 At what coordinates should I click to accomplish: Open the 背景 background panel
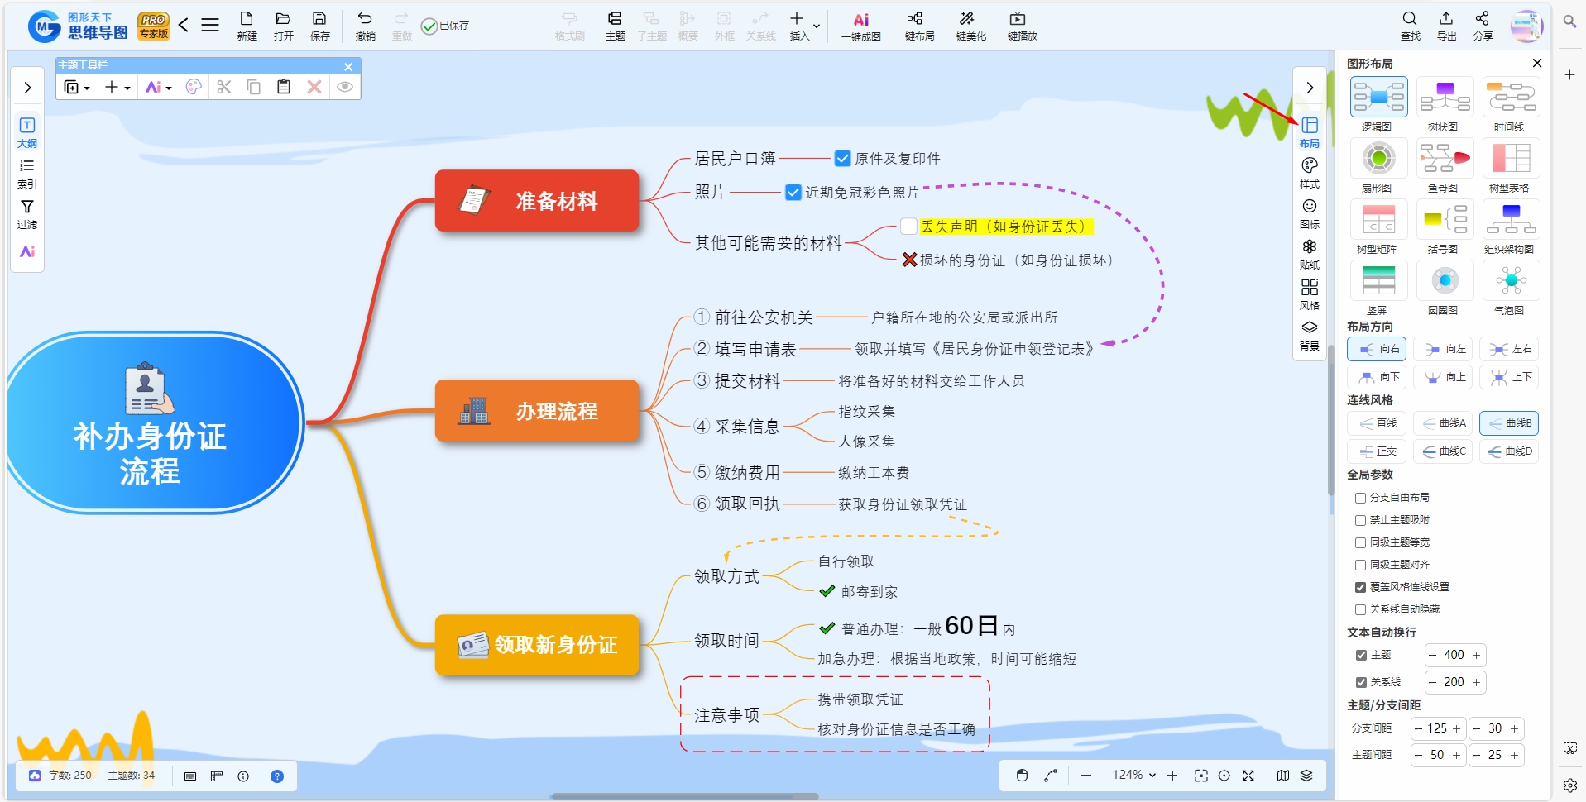tap(1310, 335)
